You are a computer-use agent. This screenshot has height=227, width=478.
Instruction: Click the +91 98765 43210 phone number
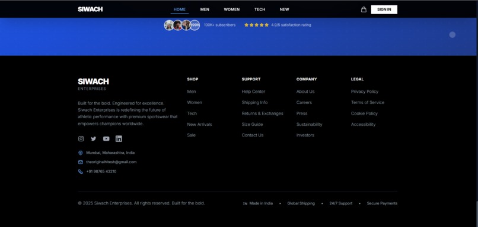point(101,171)
